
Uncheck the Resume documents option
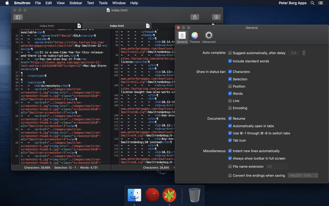[230, 119]
